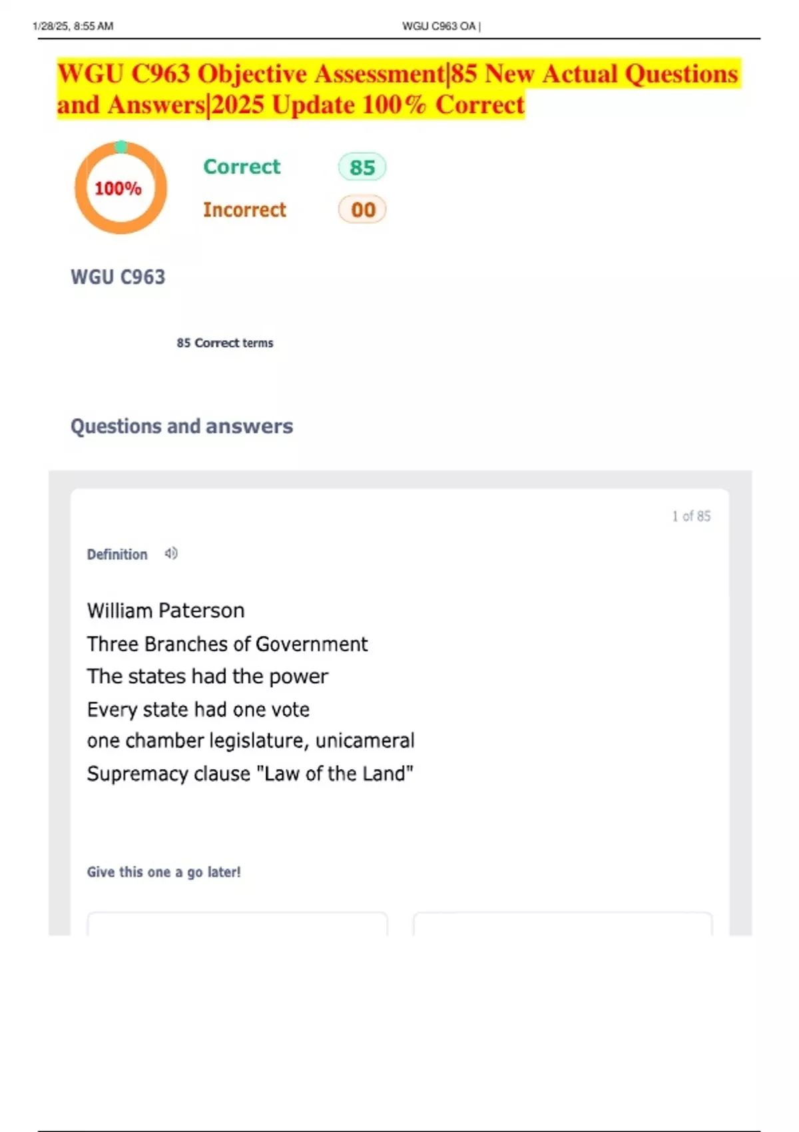The image size is (799, 1132).
Task: Click the "WGU C963" set heading
Action: tap(118, 276)
